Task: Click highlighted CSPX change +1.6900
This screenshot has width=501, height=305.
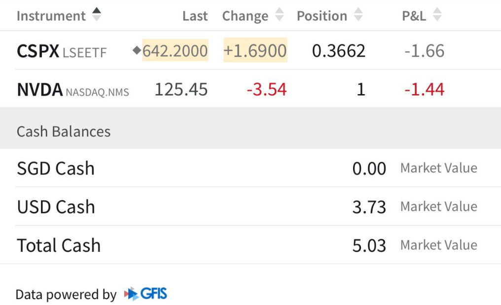Action: pyautogui.click(x=255, y=51)
